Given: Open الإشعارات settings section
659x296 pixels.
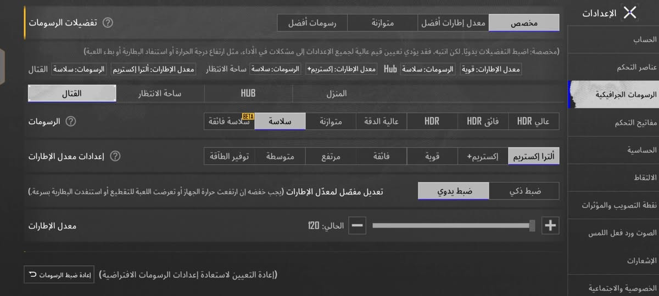Looking at the screenshot, I should [x=613, y=260].
